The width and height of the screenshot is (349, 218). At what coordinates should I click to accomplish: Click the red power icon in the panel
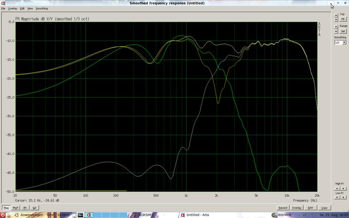[x=3, y=215]
